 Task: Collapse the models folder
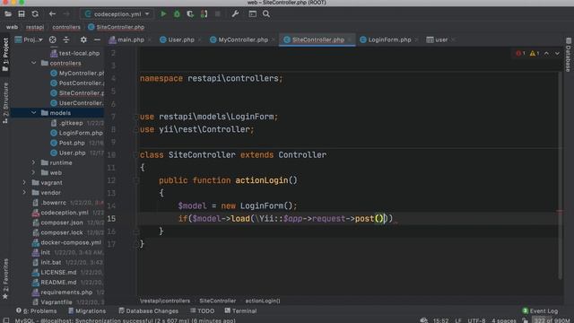(34, 113)
